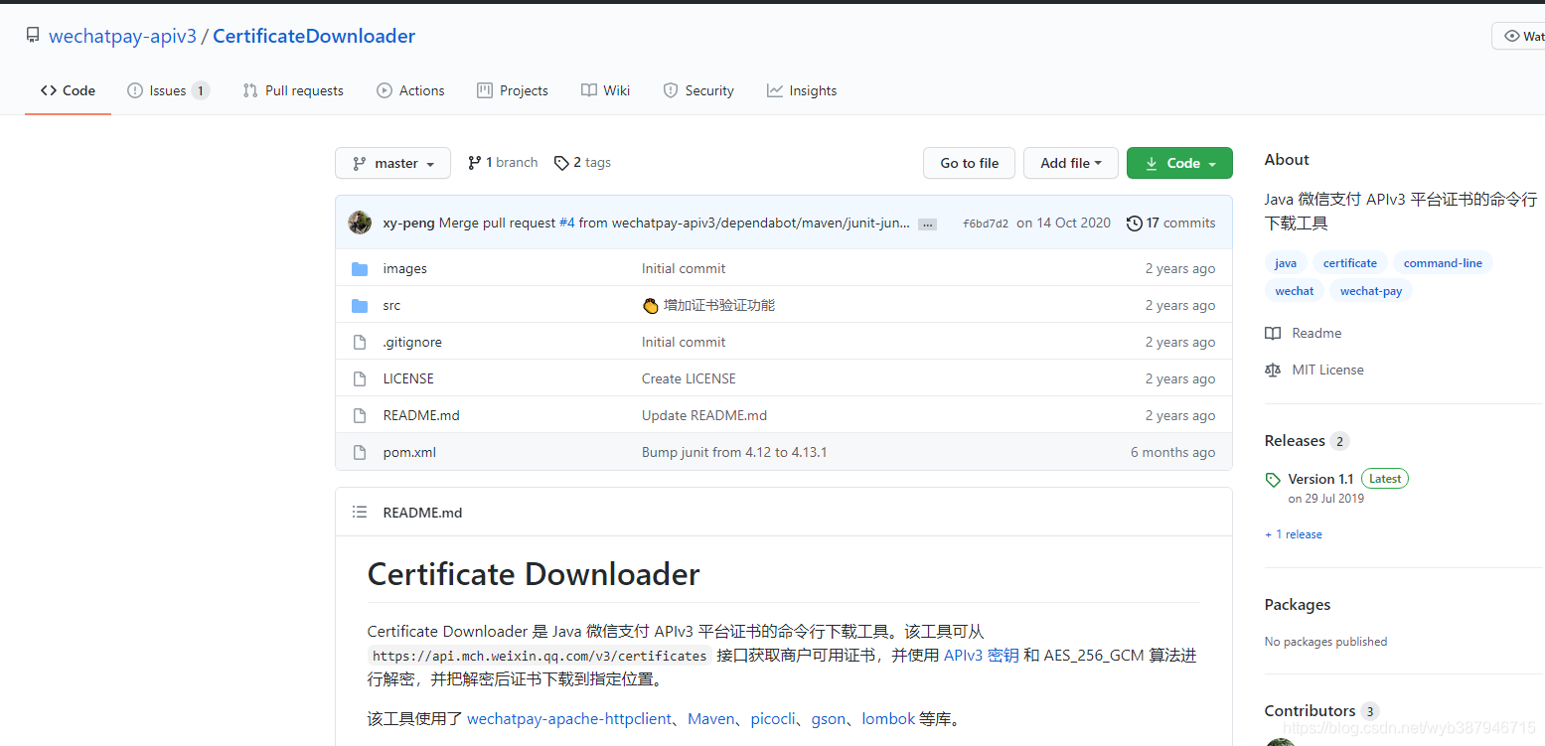Click the command-line topic tag
This screenshot has height=746, width=1545.
(x=1443, y=263)
